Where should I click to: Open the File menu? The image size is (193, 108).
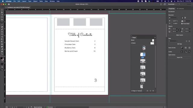click(x=14, y=1)
